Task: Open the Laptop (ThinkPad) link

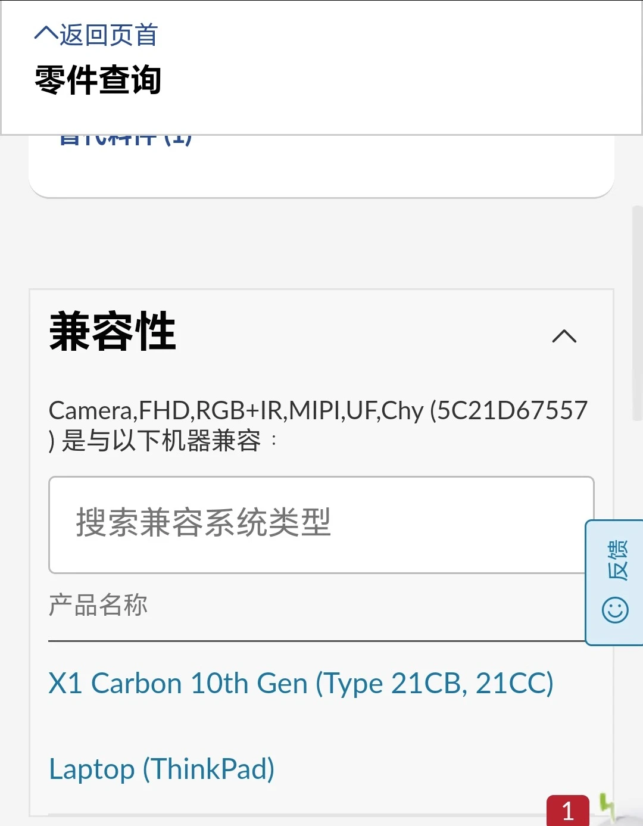Action: (161, 769)
